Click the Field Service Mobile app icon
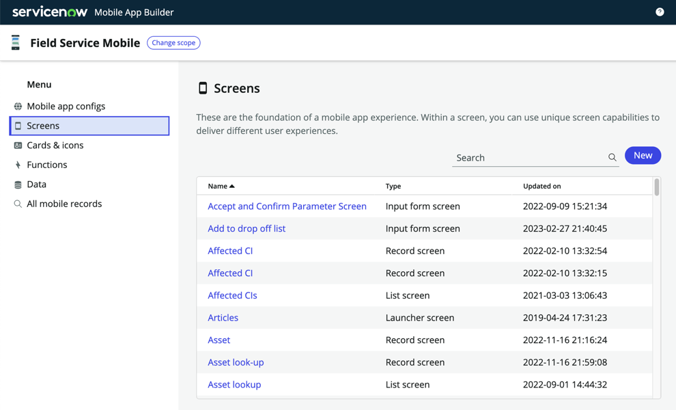Screen dimensions: 676x410 click(16, 43)
